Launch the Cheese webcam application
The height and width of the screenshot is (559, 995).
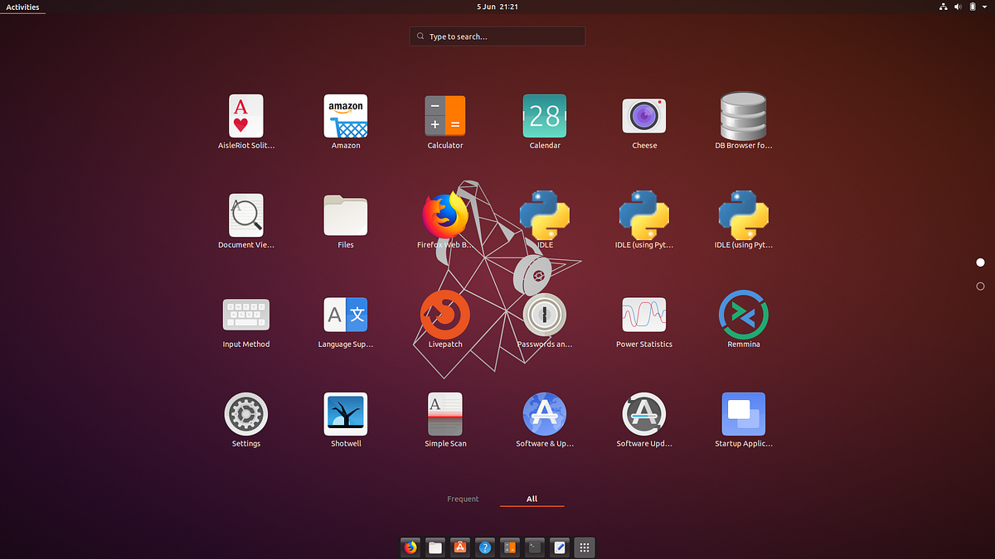tap(644, 116)
